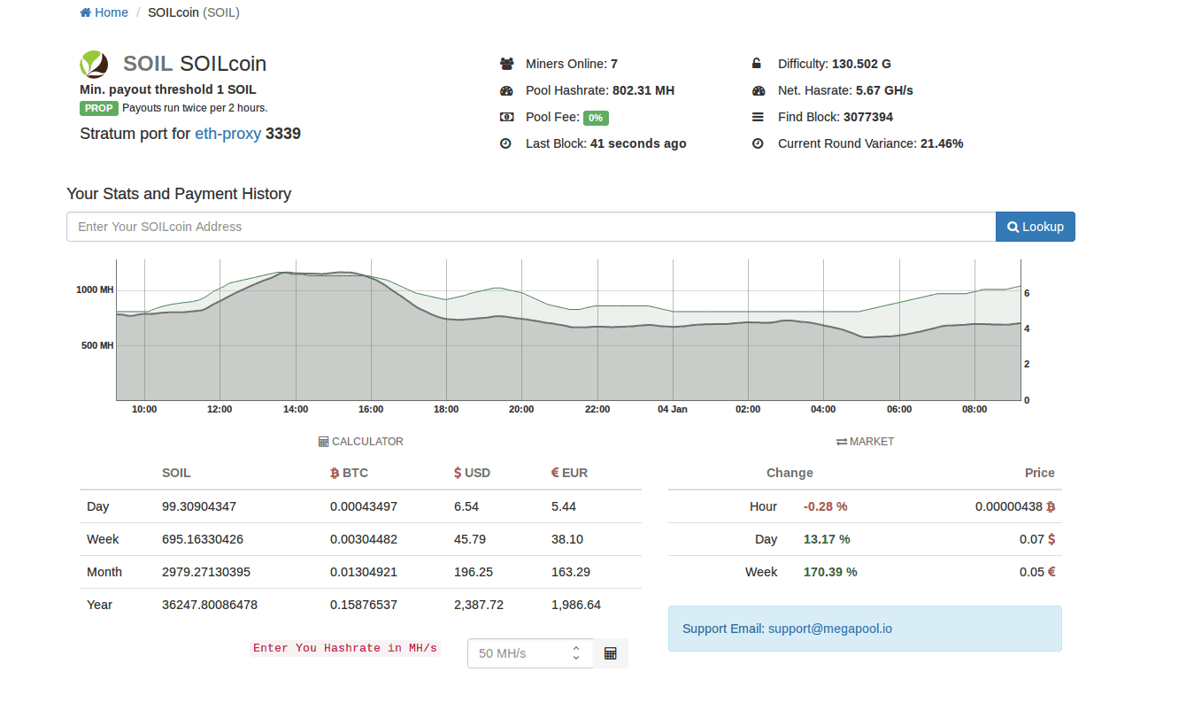Select Month EUR value 163.29
This screenshot has height=710, width=1194.
(570, 572)
